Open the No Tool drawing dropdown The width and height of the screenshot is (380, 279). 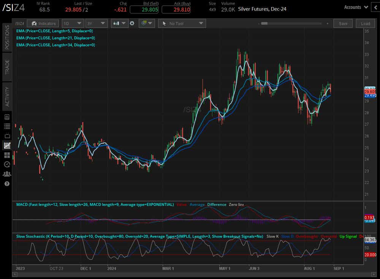coord(182,23)
